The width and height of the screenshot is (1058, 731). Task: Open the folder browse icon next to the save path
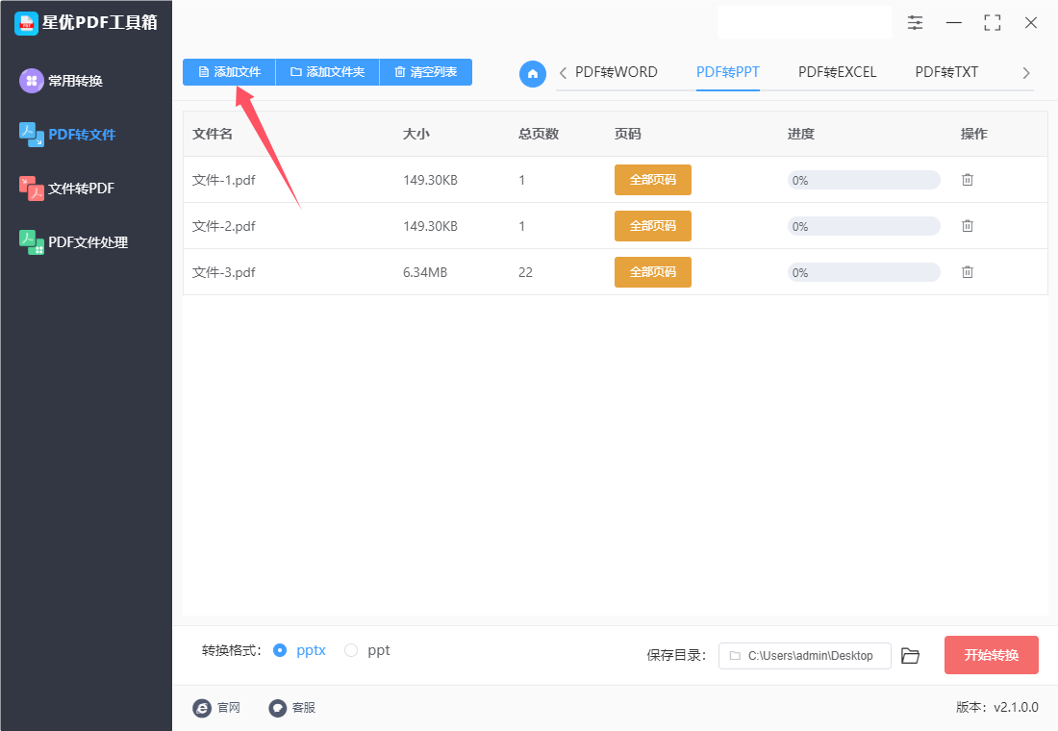point(910,655)
